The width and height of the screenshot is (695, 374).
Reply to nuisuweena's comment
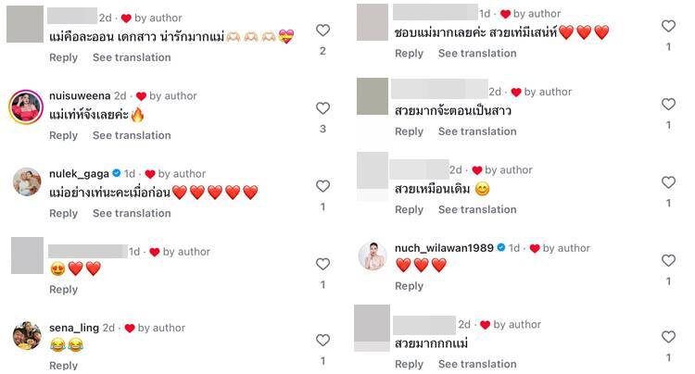[x=63, y=135]
